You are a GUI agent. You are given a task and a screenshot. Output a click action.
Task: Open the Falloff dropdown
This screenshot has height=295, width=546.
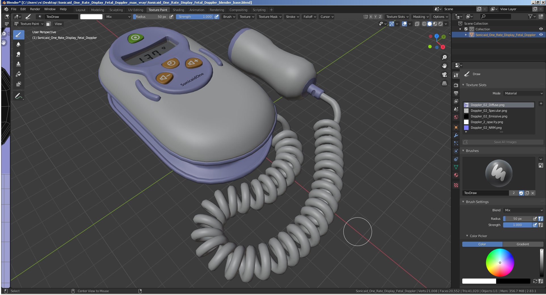tap(309, 17)
